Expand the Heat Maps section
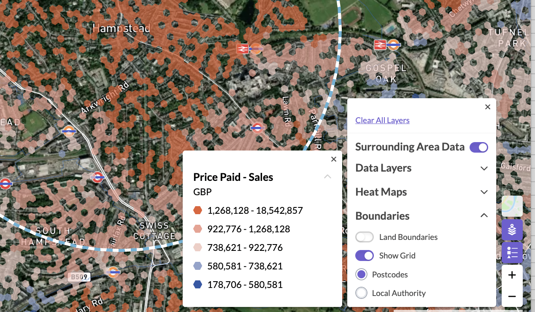The image size is (535, 312). click(484, 192)
